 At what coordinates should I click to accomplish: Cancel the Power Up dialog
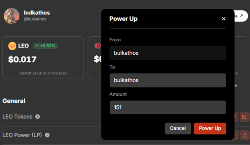(x=178, y=128)
